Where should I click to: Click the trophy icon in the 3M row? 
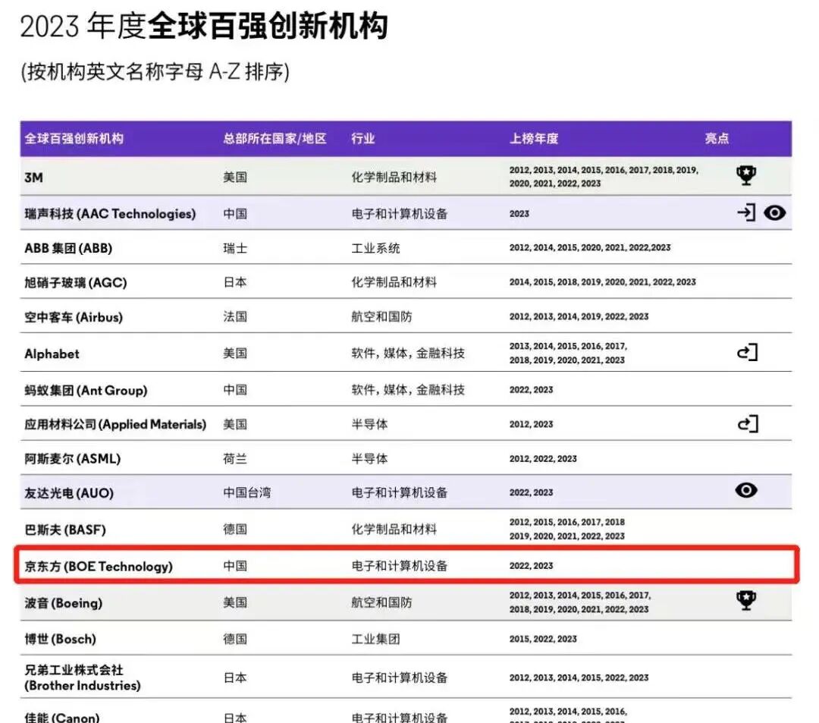tap(746, 175)
